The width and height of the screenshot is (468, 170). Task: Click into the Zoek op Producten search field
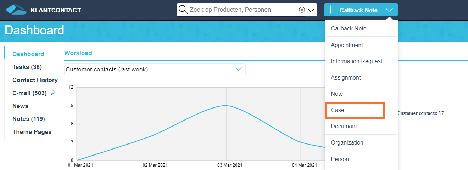tap(241, 10)
